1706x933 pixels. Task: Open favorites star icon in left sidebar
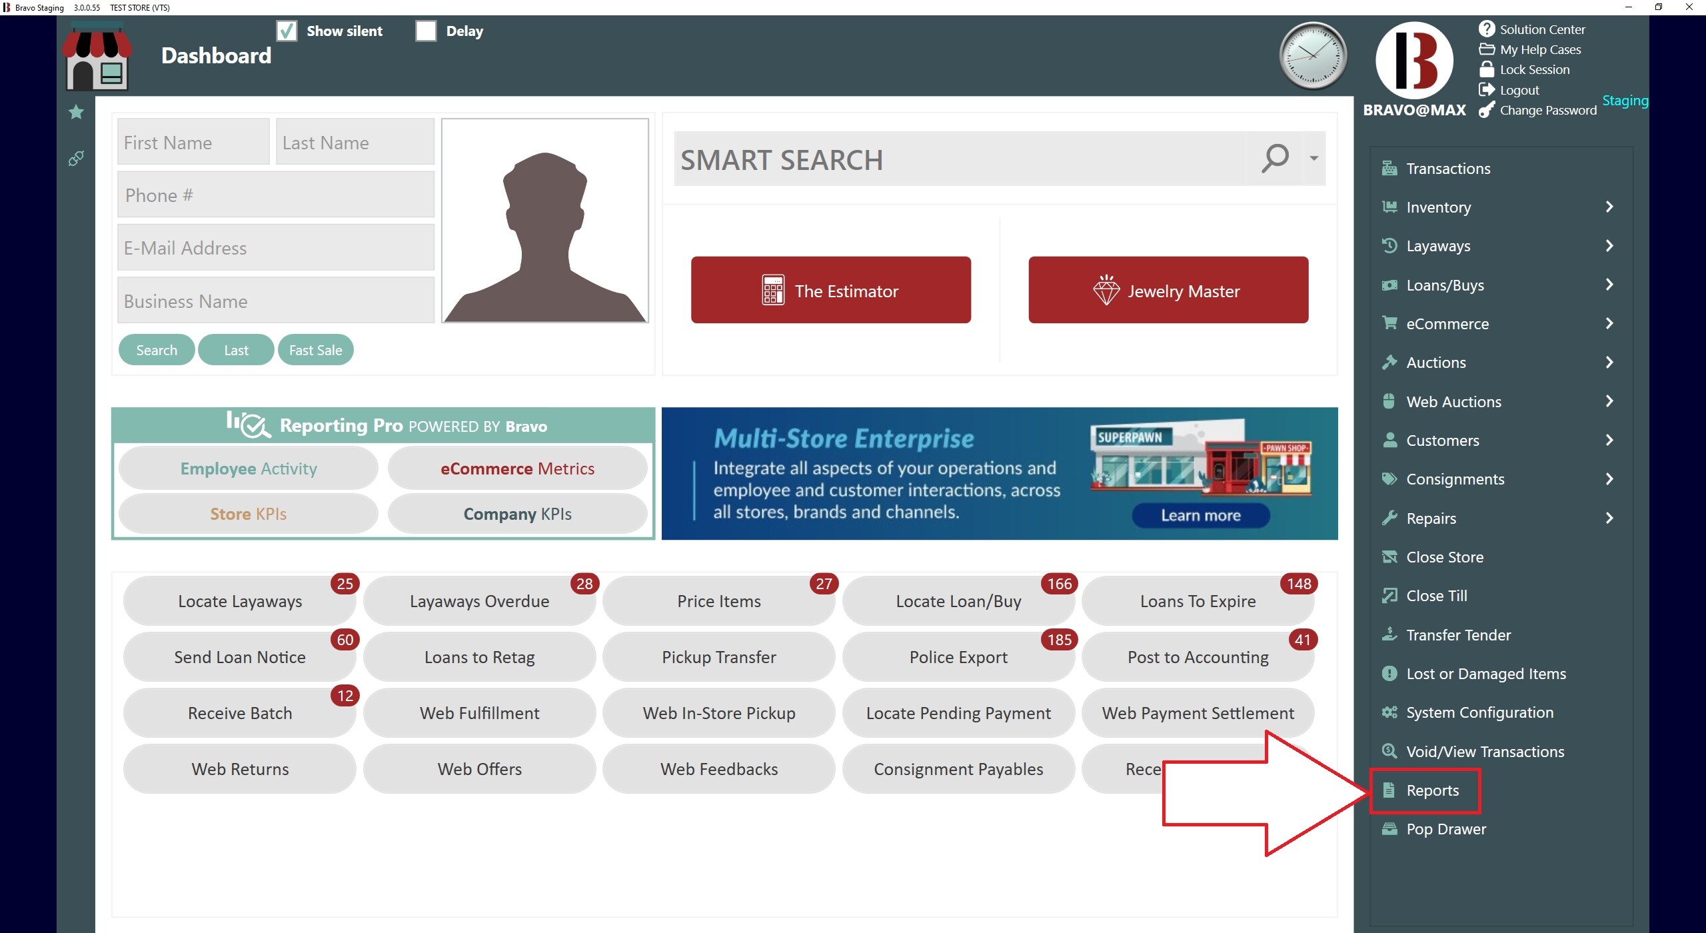[x=76, y=112]
